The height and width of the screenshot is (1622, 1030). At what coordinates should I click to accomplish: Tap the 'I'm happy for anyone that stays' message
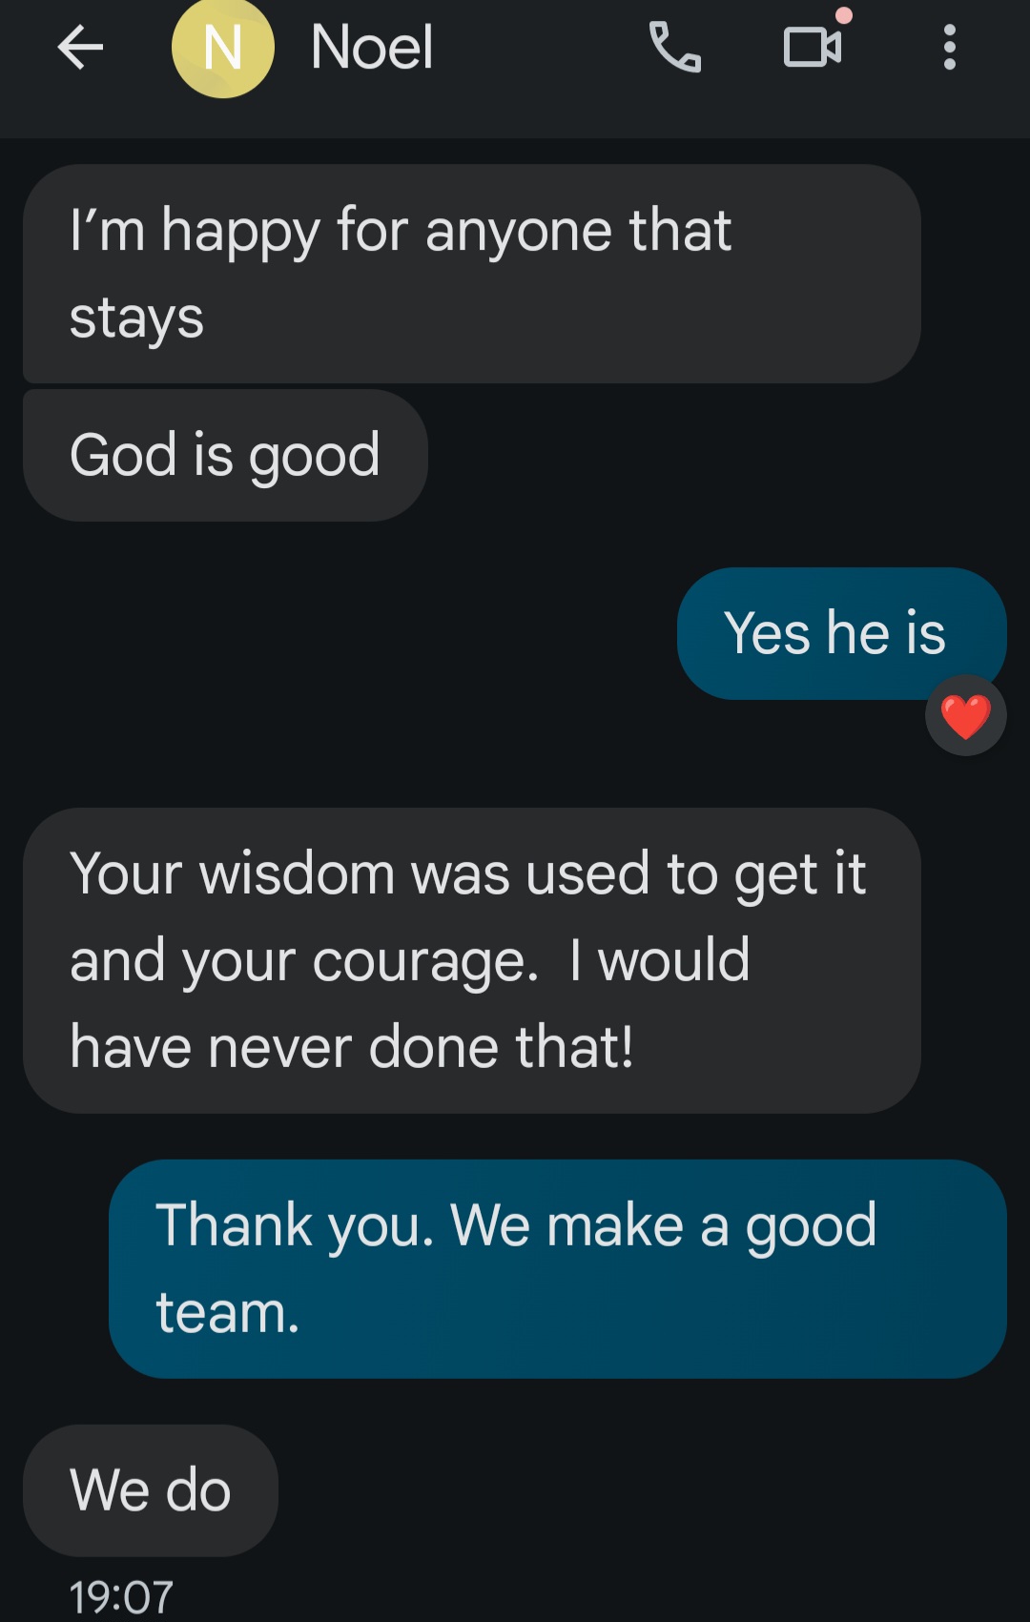(471, 274)
